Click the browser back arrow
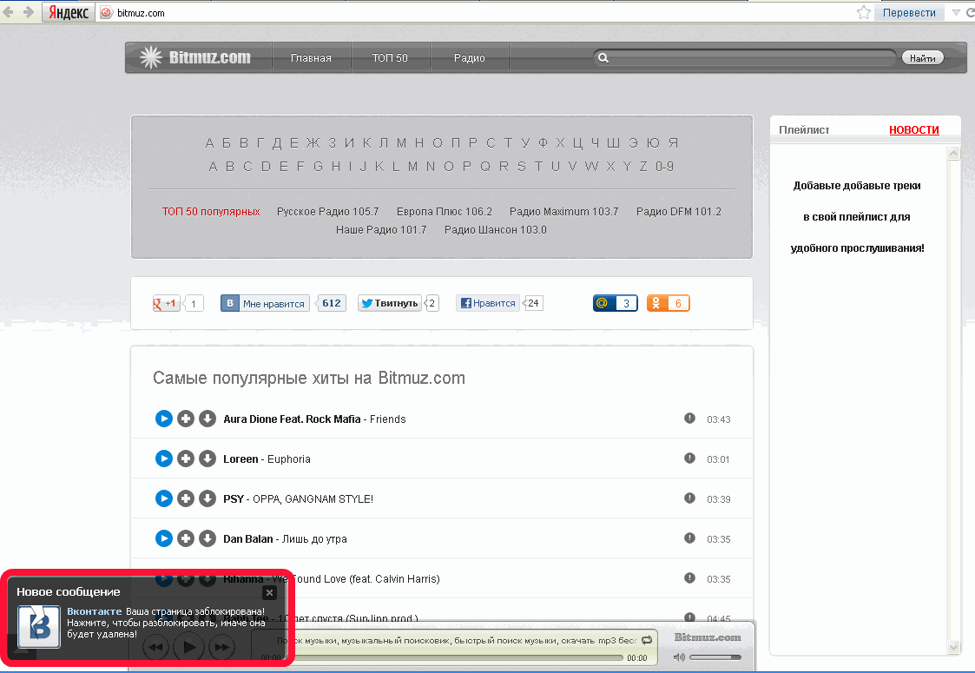The width and height of the screenshot is (975, 673). click(x=9, y=12)
